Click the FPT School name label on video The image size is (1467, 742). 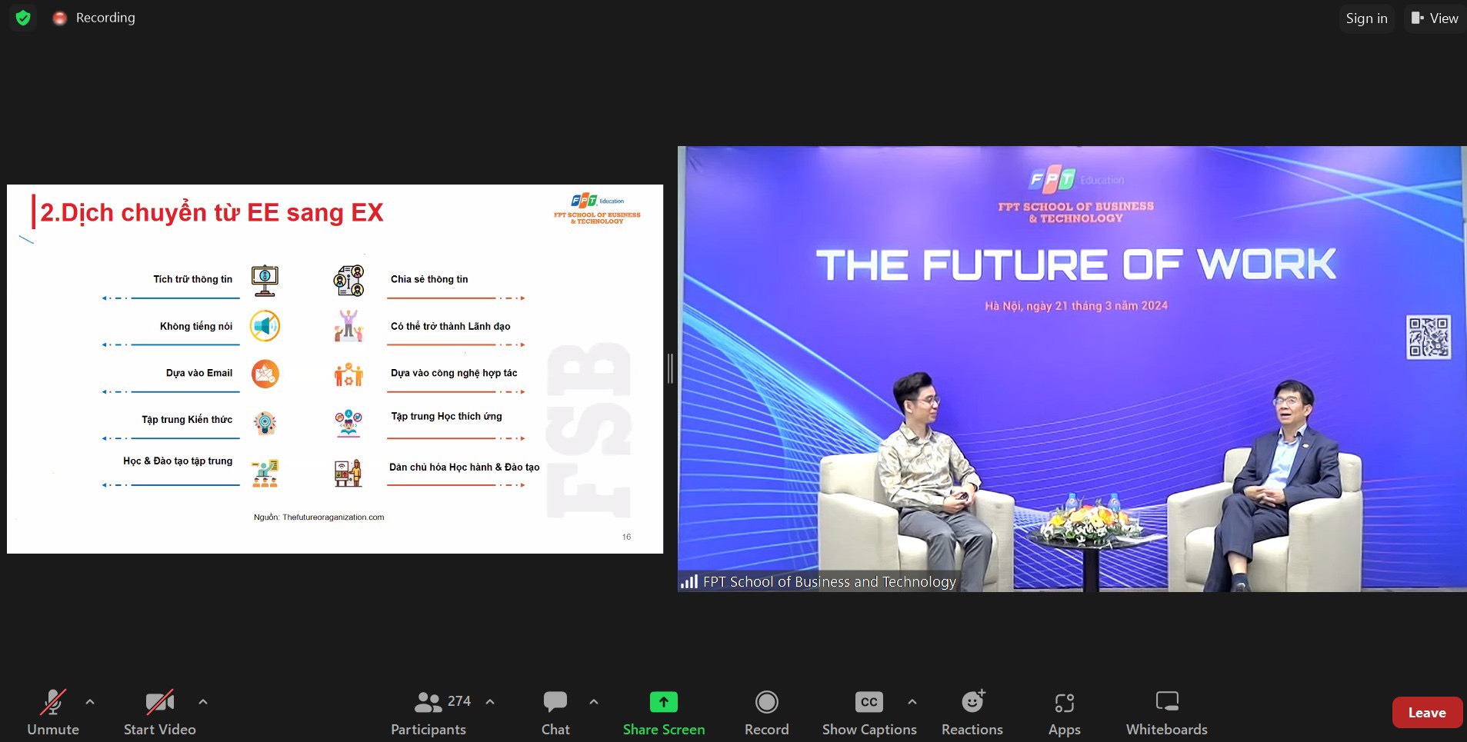(829, 582)
